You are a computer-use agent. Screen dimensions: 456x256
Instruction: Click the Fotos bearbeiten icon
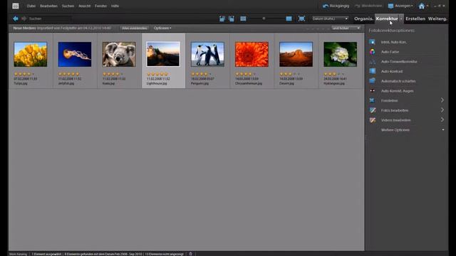(x=372, y=110)
